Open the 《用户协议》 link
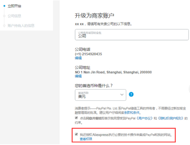The width and height of the screenshot is (190, 145). click(144, 118)
